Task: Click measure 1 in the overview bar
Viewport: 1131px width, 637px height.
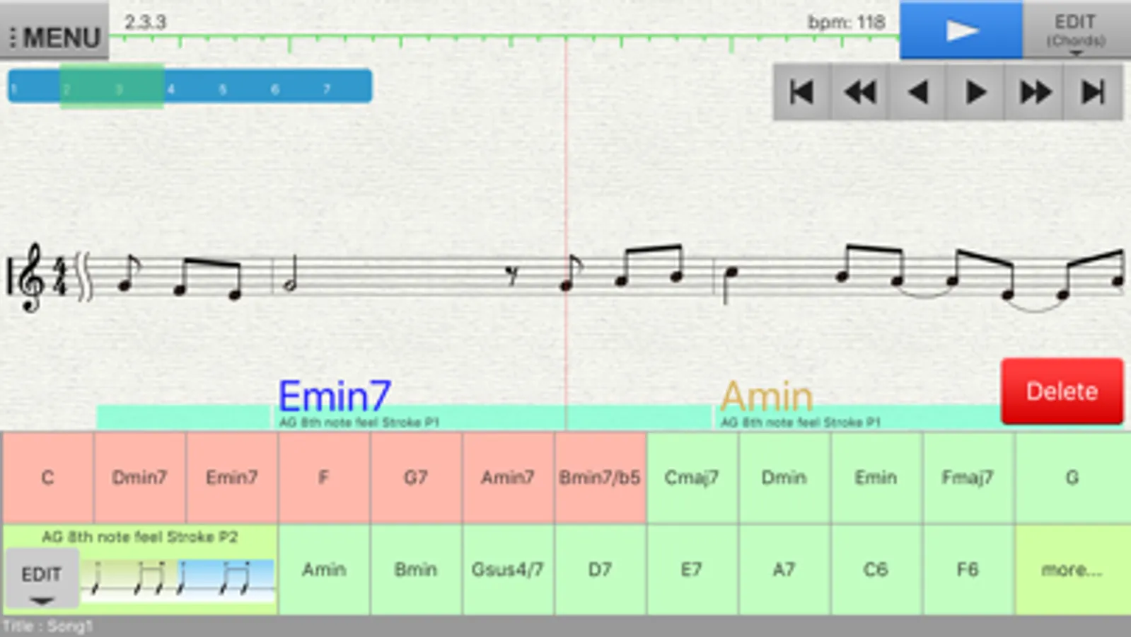Action: [x=14, y=89]
